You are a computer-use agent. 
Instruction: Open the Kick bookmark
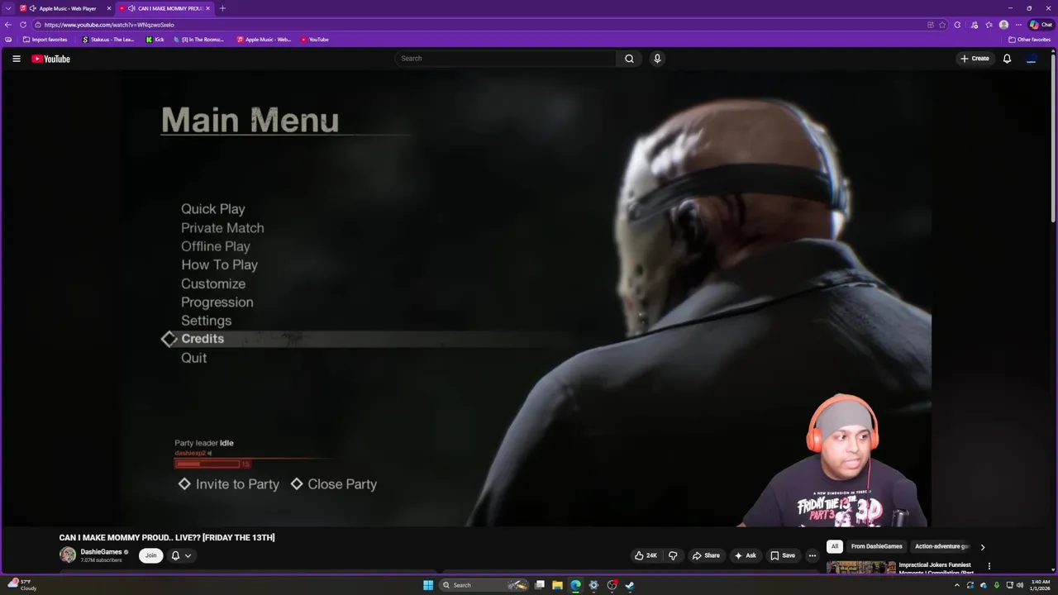155,40
